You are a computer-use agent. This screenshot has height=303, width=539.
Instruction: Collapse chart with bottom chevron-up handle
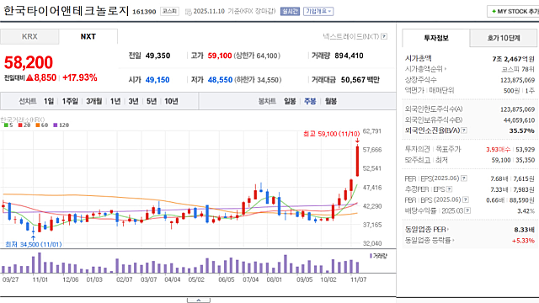[199, 300]
